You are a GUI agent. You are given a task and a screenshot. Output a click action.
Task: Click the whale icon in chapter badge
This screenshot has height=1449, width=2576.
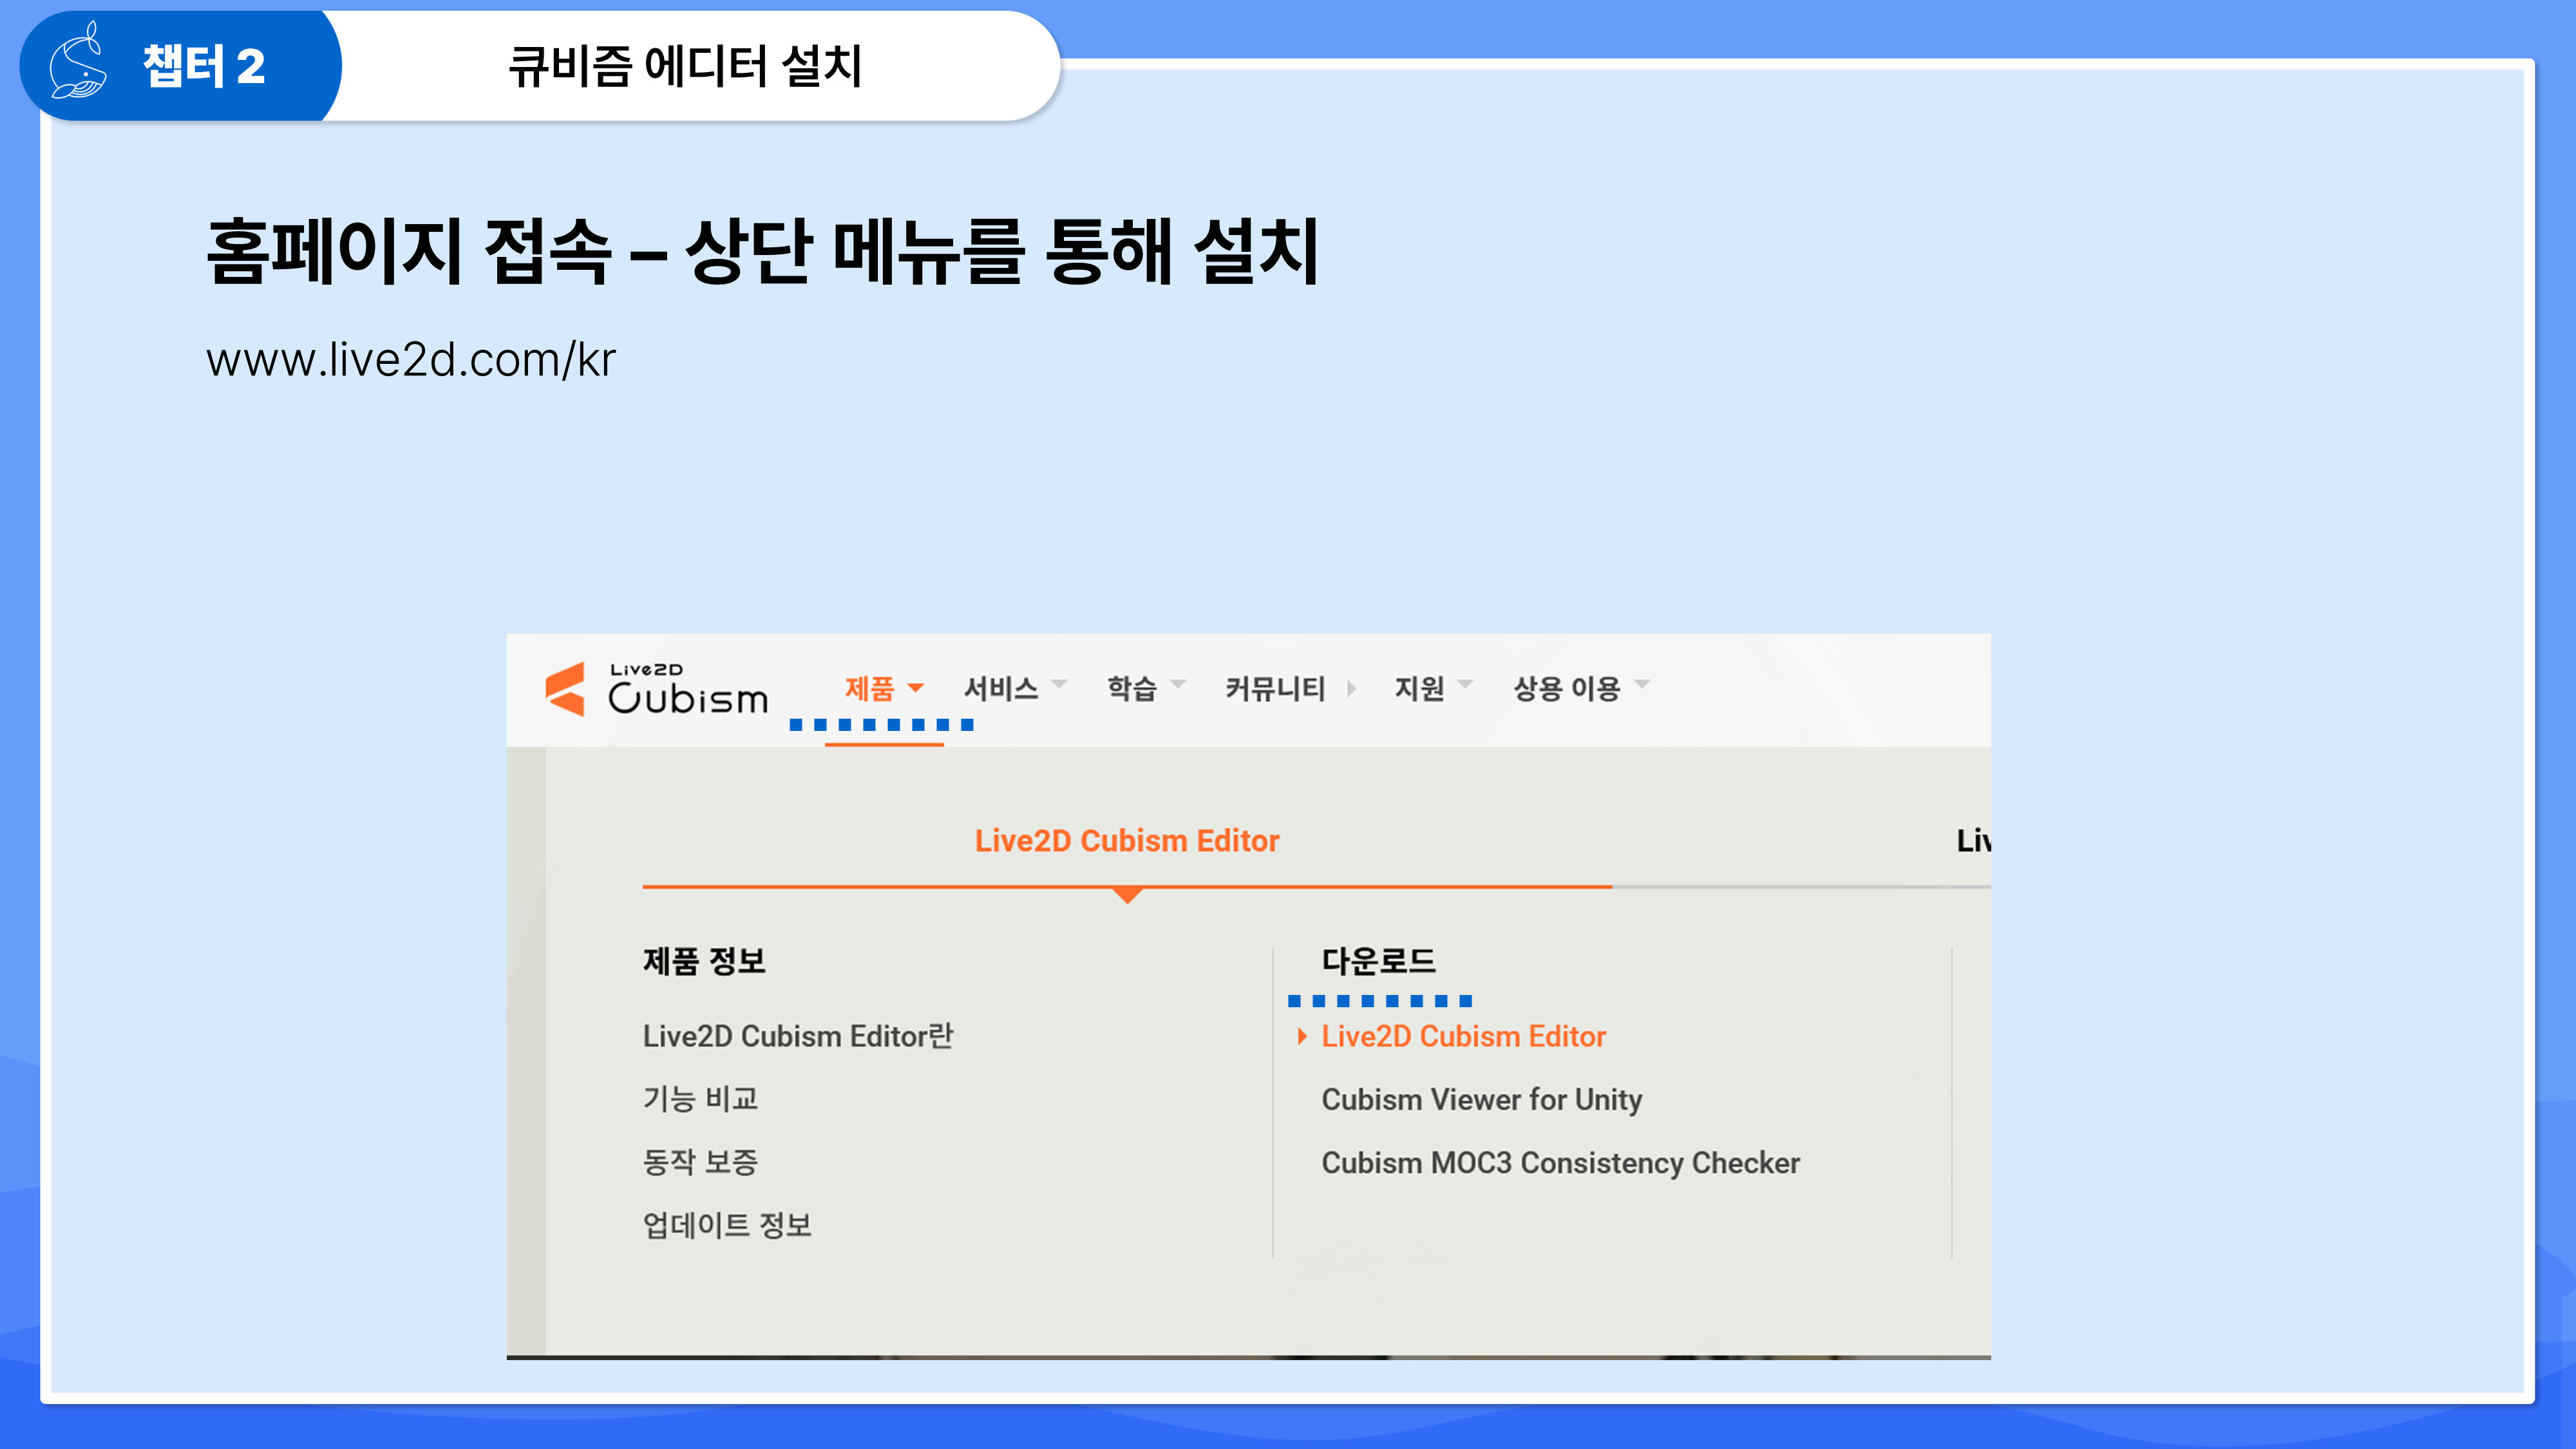(79, 62)
